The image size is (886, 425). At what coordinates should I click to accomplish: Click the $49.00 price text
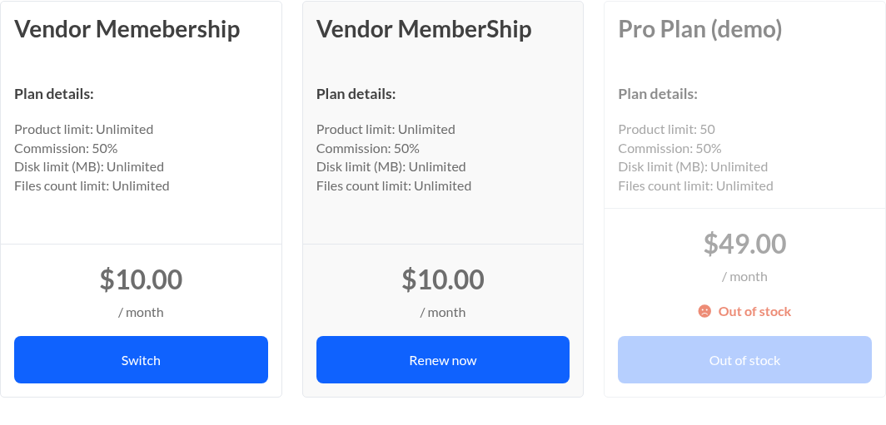[744, 244]
